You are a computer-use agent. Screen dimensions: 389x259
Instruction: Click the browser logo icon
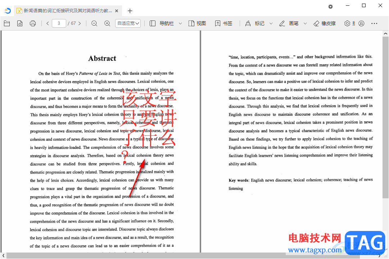click(8, 11)
